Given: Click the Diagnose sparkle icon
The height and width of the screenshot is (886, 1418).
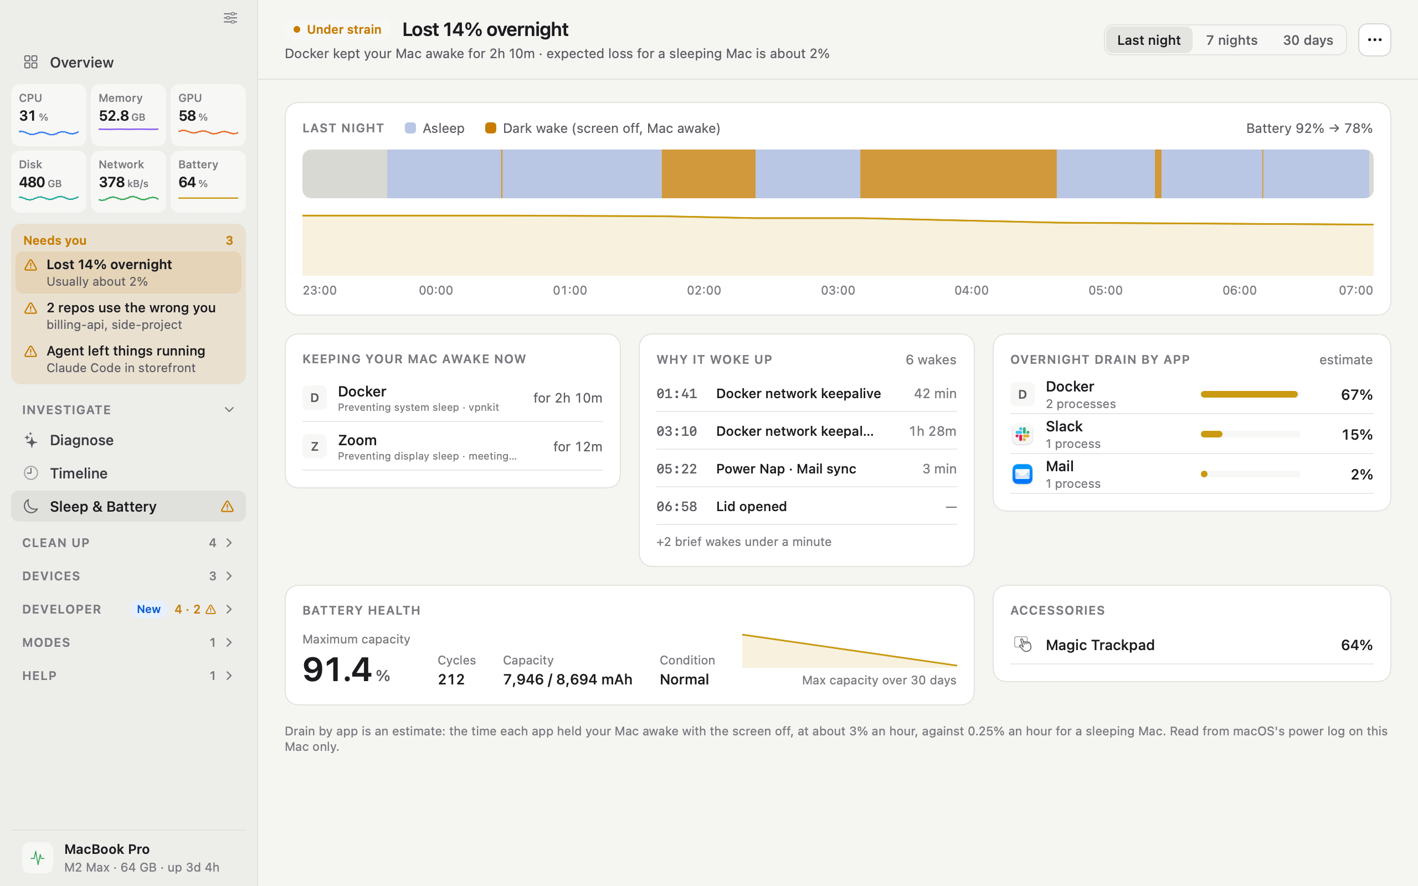Looking at the screenshot, I should click(30, 440).
